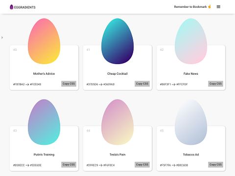Click the bookmark hand emoji icon
This screenshot has height=176, width=235.
[x=210, y=7]
